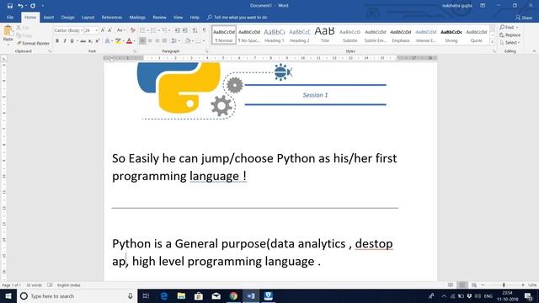
Task: Toggle Center paragraph alignment
Action: tap(150, 41)
